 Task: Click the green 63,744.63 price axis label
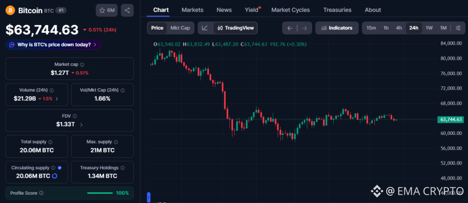click(451, 120)
